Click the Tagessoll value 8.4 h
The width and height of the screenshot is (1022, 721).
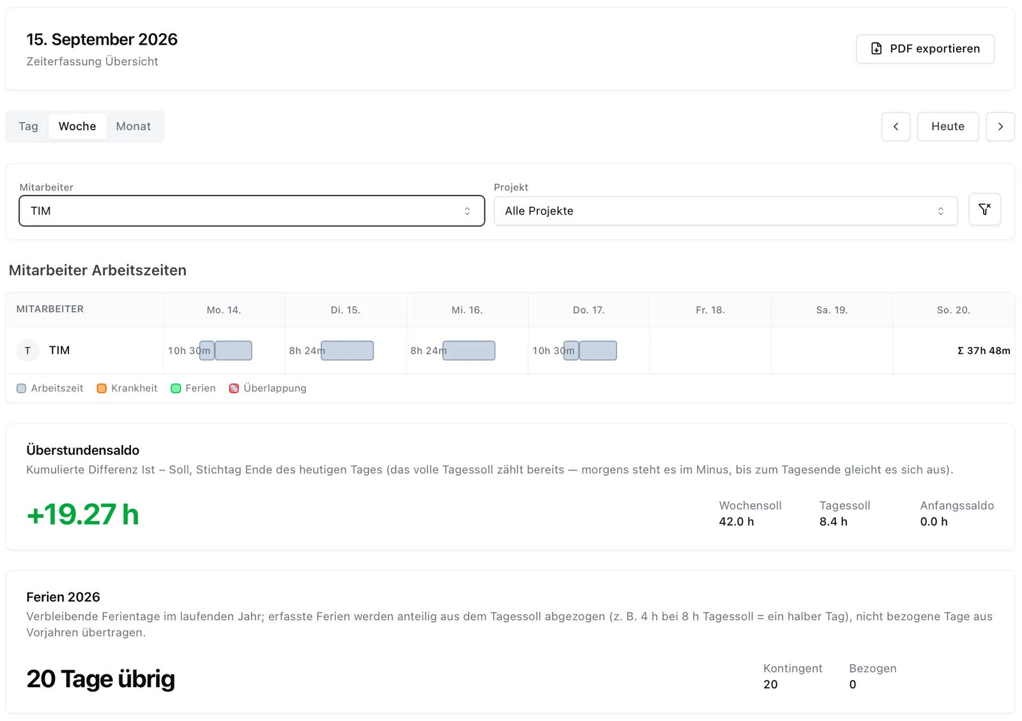coord(834,522)
